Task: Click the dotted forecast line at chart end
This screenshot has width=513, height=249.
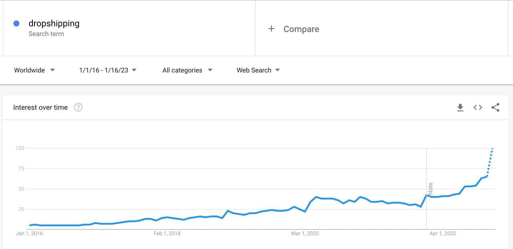Action: coord(490,162)
